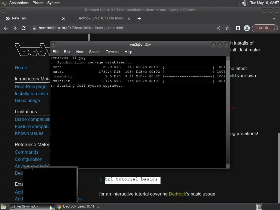Click the terminal vertical scrollbar track
Viewport: 280px width, 210px height.
click(x=228, y=112)
